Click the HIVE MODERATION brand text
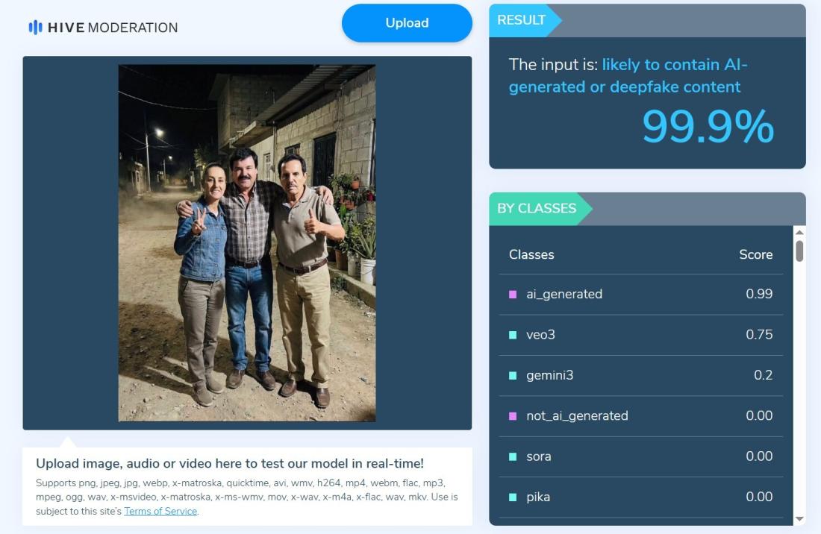Screen dimensions: 821x534 tap(113, 28)
